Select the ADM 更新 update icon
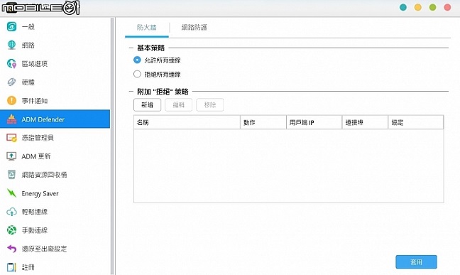Image resolution: width=460 pixels, height=275 pixels. pos(12,156)
